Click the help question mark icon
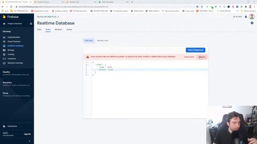The image size is (257, 144). pos(252,23)
